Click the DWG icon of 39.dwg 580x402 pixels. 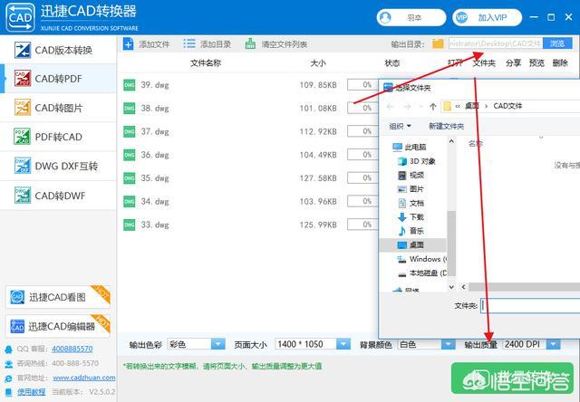(x=129, y=85)
